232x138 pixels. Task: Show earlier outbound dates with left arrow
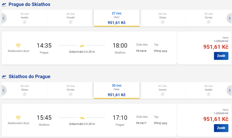[4, 18]
